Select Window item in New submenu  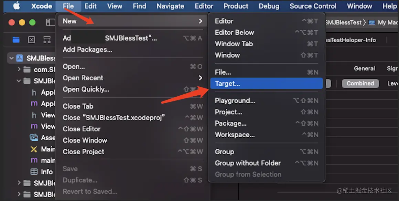click(267, 55)
